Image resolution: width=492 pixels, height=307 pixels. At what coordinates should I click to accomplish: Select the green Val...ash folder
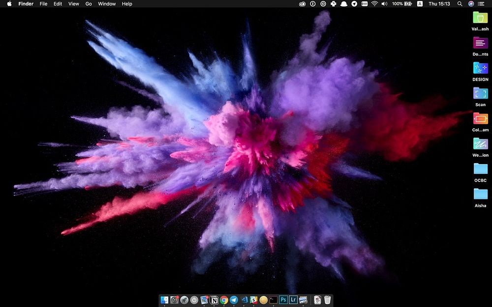[480, 17]
